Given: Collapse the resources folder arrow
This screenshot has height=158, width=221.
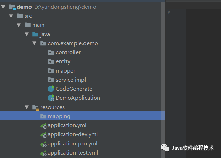Looking at the screenshot, I should tap(27, 107).
